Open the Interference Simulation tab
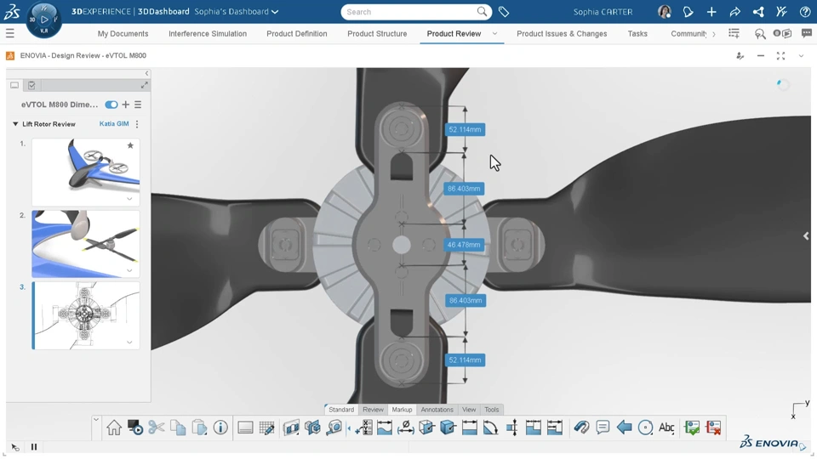 tap(208, 33)
